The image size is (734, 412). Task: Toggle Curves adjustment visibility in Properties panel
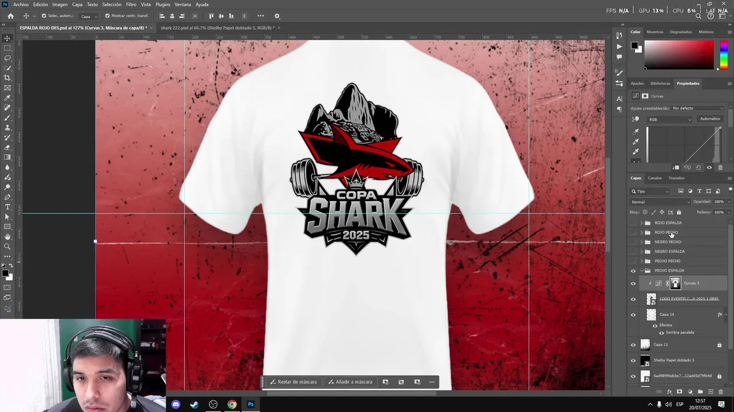point(709,168)
